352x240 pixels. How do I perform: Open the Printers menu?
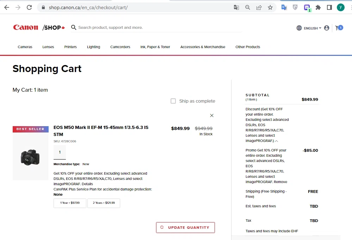click(x=70, y=47)
